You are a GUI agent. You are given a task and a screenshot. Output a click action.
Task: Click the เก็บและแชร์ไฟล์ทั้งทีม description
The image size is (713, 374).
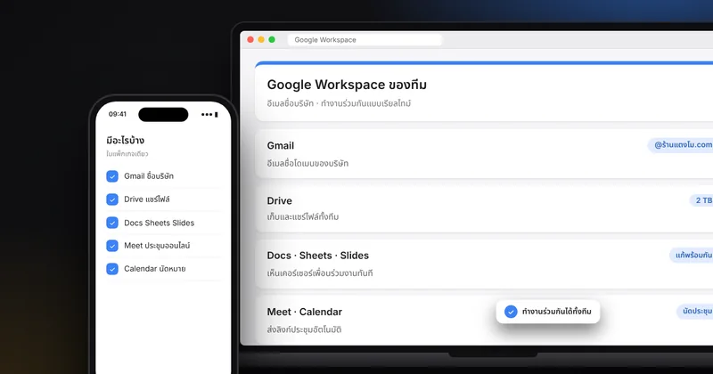pyautogui.click(x=303, y=216)
